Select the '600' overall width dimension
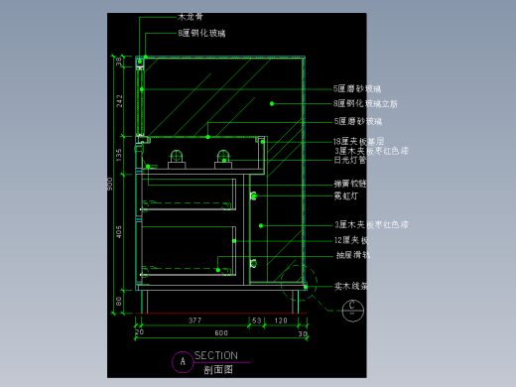This screenshot has width=516, height=387. (221, 333)
